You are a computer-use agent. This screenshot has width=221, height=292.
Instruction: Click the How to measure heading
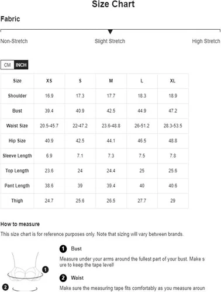tap(20, 224)
